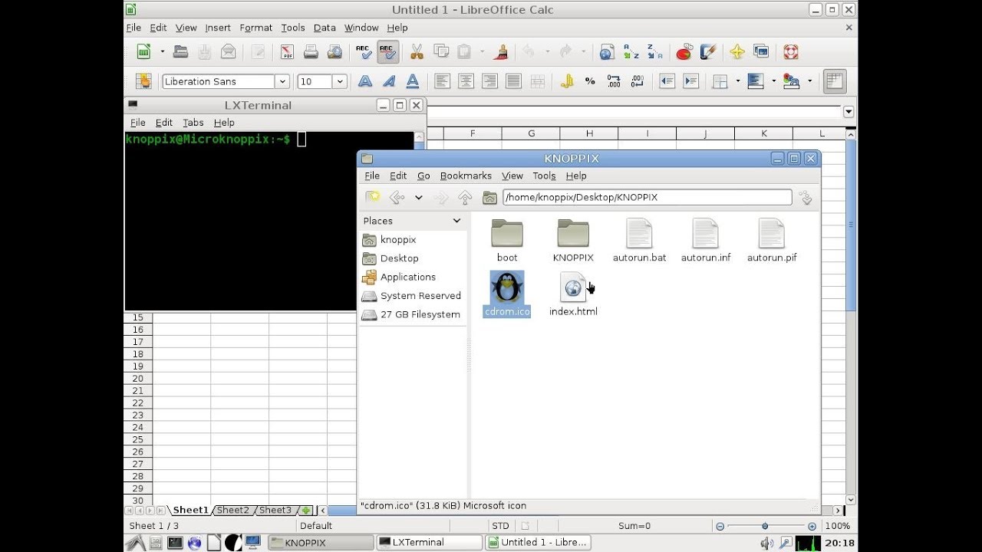982x552 pixels.
Task: Open the Navigator star icon
Action: [737, 52]
